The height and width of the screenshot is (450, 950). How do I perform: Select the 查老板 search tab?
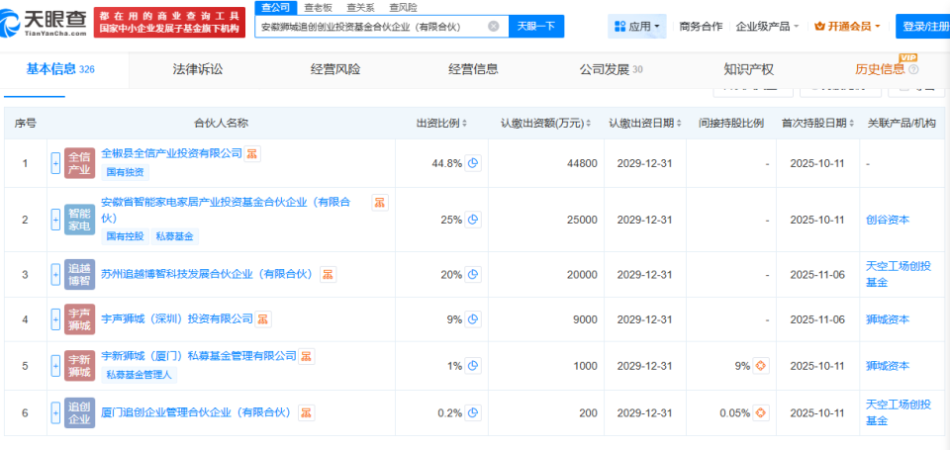pos(318,7)
